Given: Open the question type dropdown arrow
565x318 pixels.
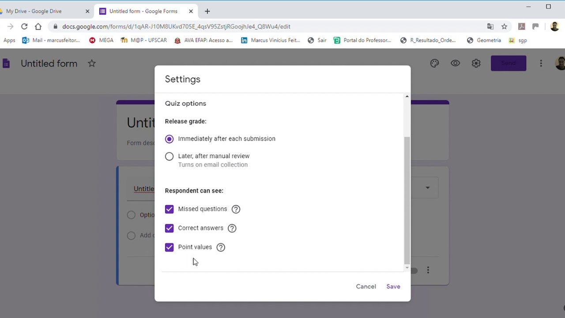Looking at the screenshot, I should coord(427,188).
